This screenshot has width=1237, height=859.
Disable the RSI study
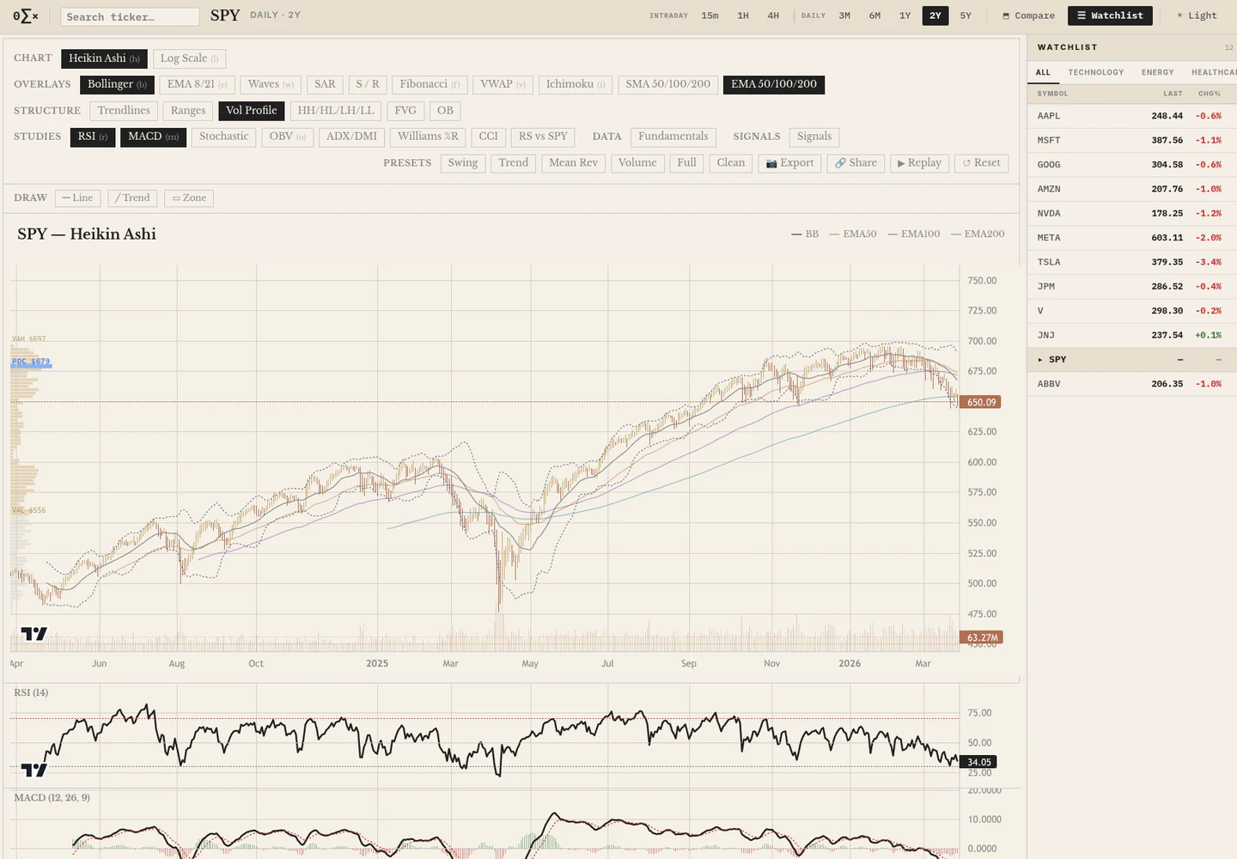tap(93, 137)
